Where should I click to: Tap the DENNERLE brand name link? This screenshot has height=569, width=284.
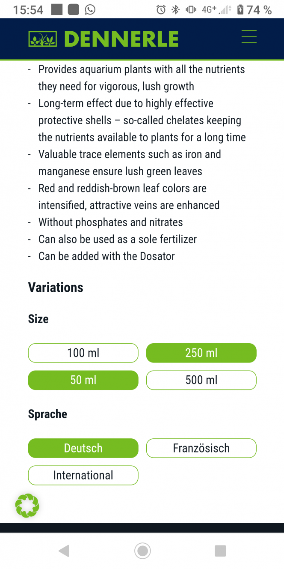pos(121,39)
